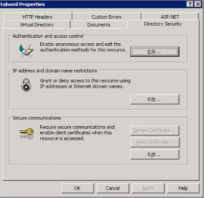The height and width of the screenshot is (198, 204).
Task: Open the Custom Errors tab
Action: (x=107, y=17)
